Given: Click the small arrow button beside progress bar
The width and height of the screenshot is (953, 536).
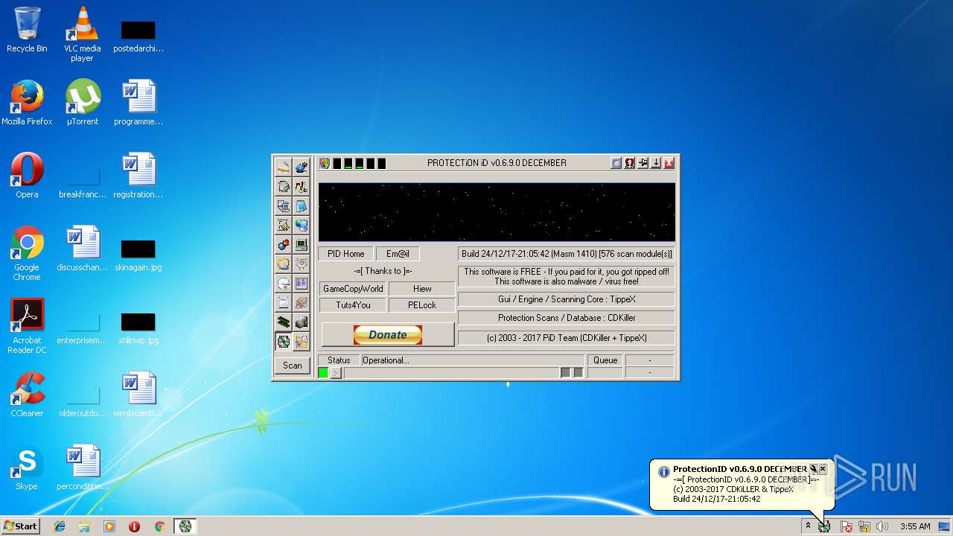Looking at the screenshot, I should click(337, 373).
